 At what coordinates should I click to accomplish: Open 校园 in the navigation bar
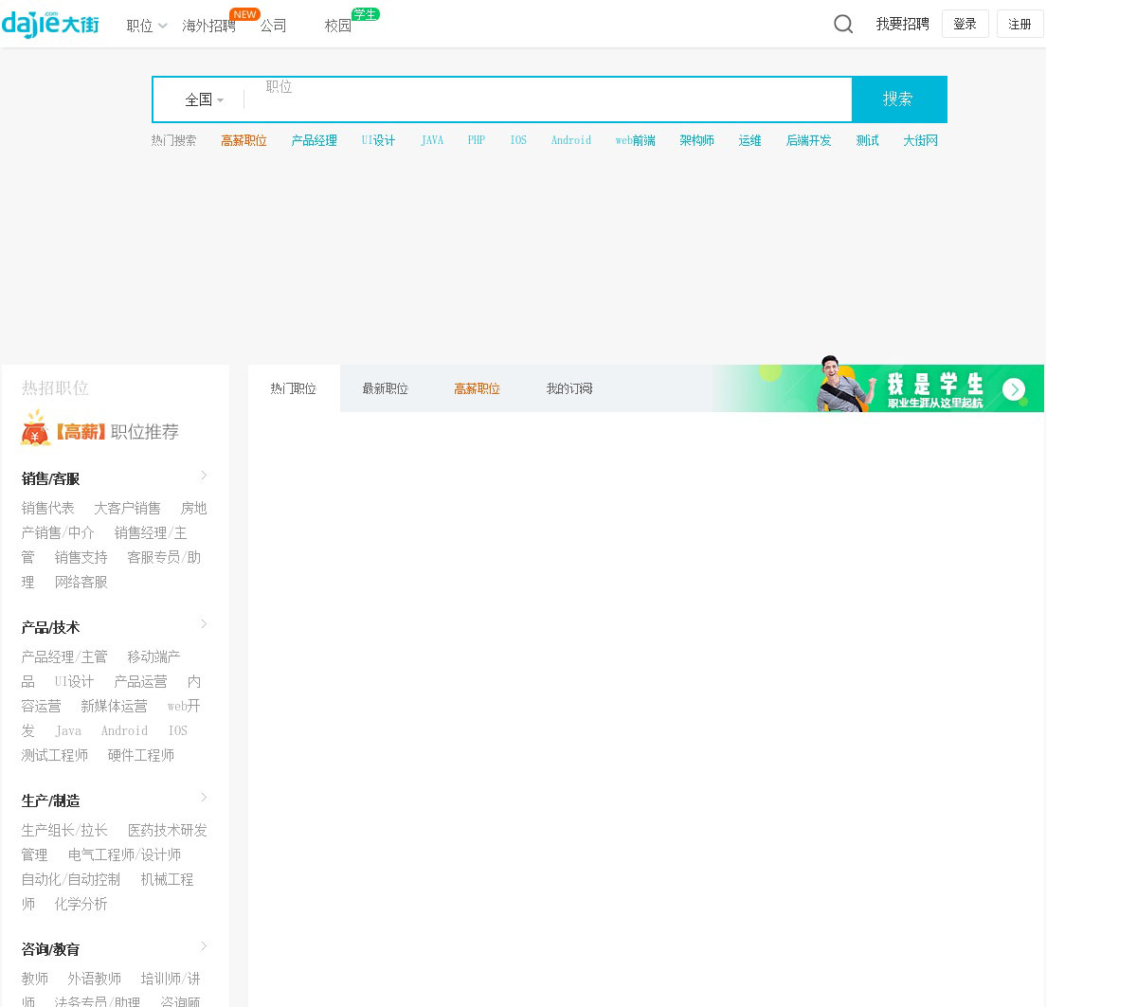(x=337, y=26)
